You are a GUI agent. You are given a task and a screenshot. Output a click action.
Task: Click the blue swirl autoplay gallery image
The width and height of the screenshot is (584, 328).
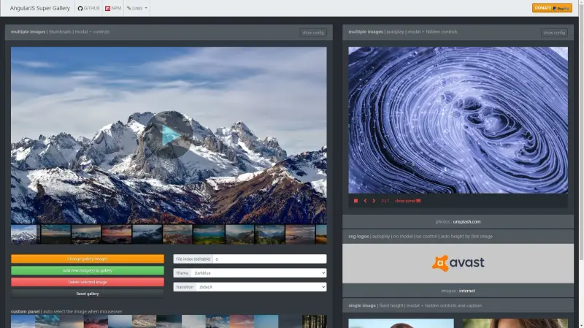click(x=458, y=120)
